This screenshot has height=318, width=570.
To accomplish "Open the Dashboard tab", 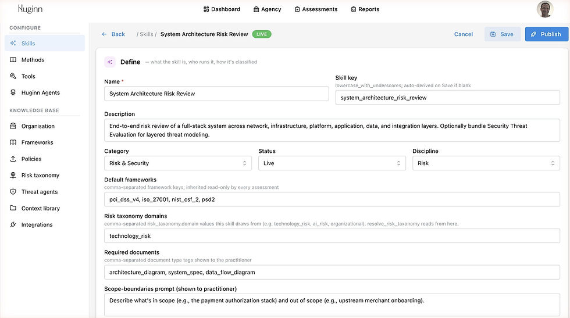I will (222, 9).
